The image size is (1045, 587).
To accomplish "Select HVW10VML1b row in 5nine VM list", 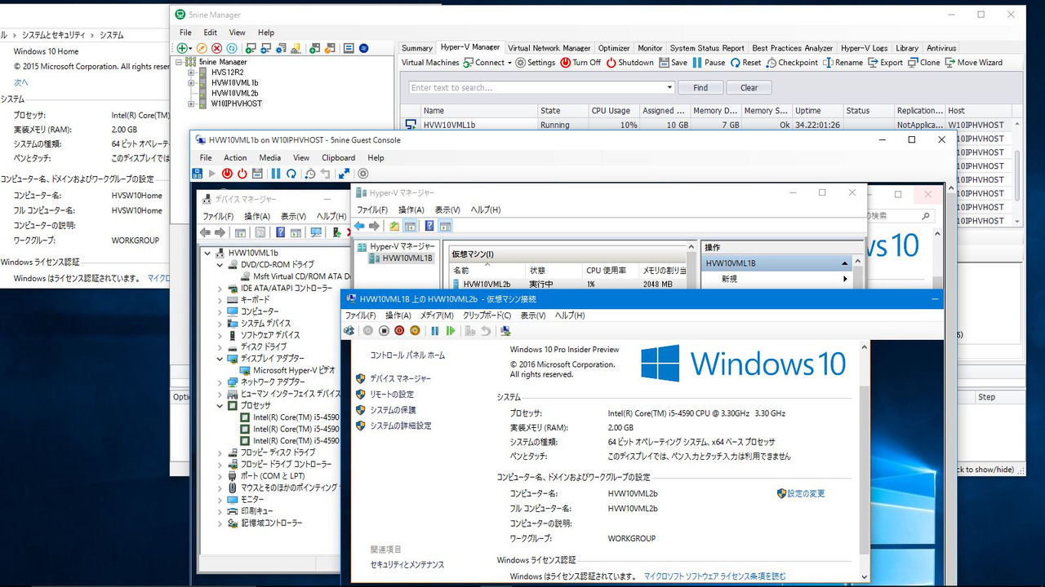I will [710, 126].
